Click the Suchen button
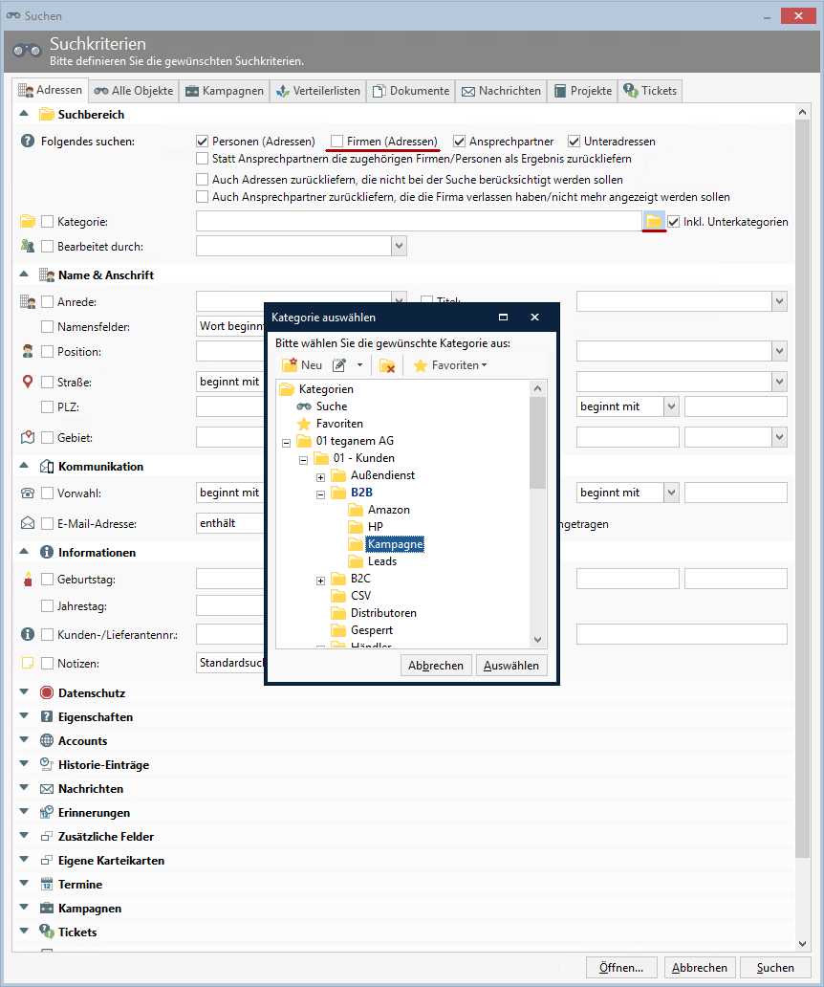The image size is (824, 987). click(775, 967)
